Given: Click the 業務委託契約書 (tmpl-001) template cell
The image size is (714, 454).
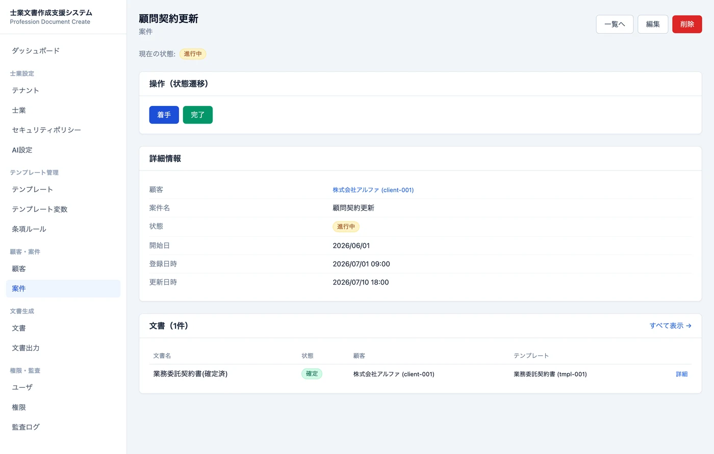Looking at the screenshot, I should click(x=550, y=374).
